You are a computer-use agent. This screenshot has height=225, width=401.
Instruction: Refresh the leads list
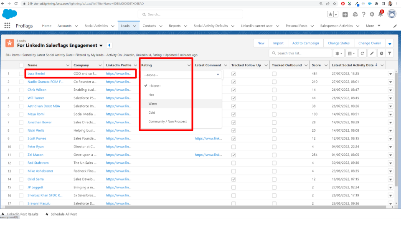point(363,53)
